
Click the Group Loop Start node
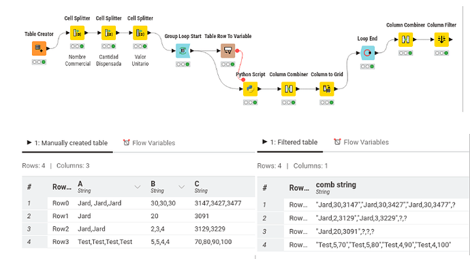pyautogui.click(x=183, y=51)
